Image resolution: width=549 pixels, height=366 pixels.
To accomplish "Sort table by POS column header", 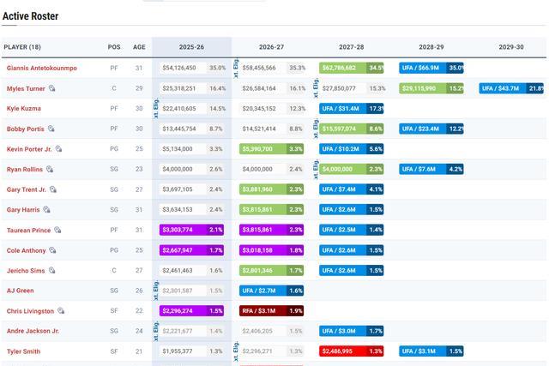I will pos(114,47).
